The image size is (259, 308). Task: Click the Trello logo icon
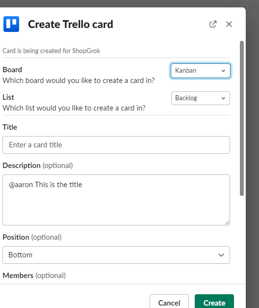(11, 24)
